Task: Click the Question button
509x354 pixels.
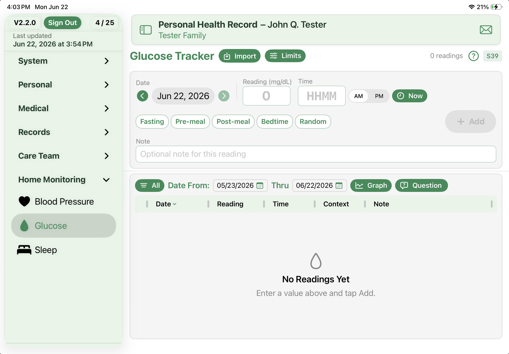Action: click(421, 186)
